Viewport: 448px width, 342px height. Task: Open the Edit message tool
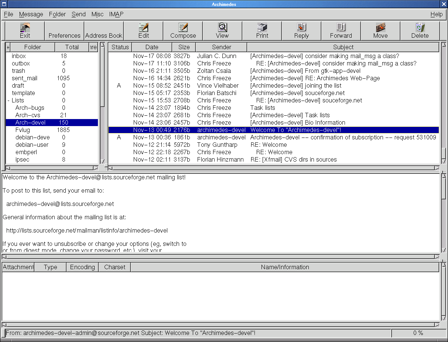143,31
